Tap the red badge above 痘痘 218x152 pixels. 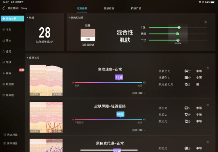coord(22,70)
